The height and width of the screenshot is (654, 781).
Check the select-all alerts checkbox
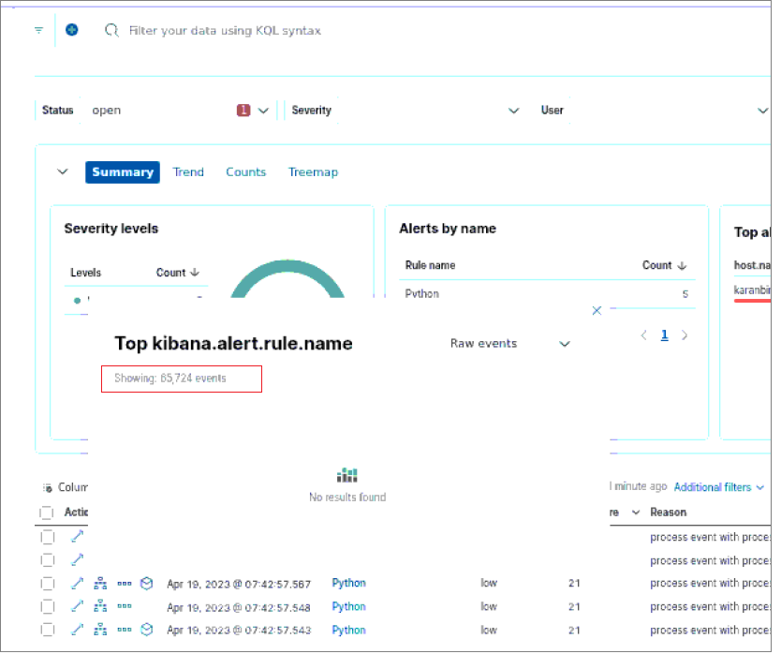point(46,513)
